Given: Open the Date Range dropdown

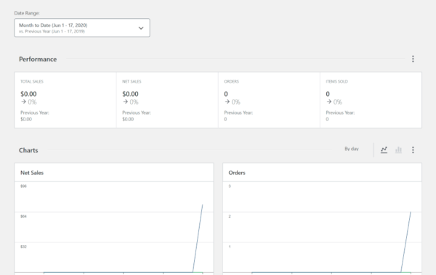Looking at the screenshot, I should pyautogui.click(x=82, y=28).
